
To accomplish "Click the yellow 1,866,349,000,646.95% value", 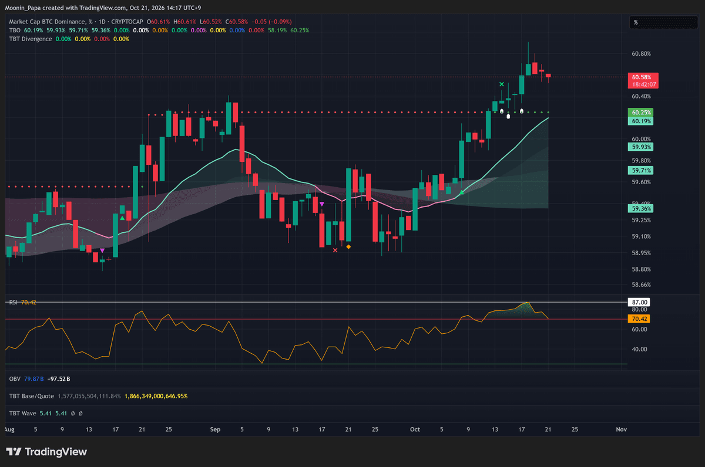I will click(155, 396).
